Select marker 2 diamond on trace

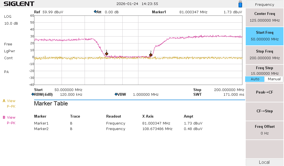151,55
